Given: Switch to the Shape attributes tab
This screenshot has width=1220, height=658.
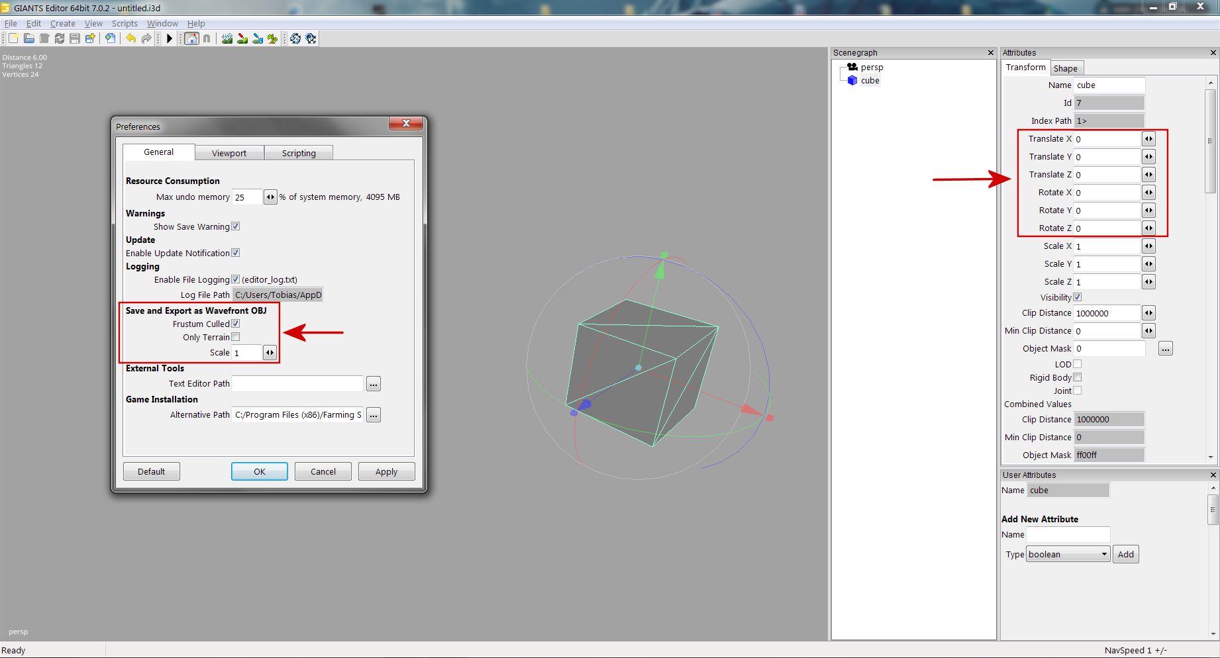Looking at the screenshot, I should pos(1066,68).
